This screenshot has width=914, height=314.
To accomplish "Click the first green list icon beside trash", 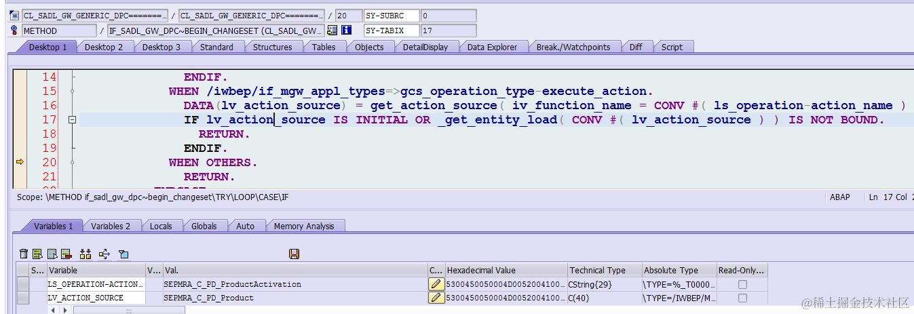I will [37, 254].
